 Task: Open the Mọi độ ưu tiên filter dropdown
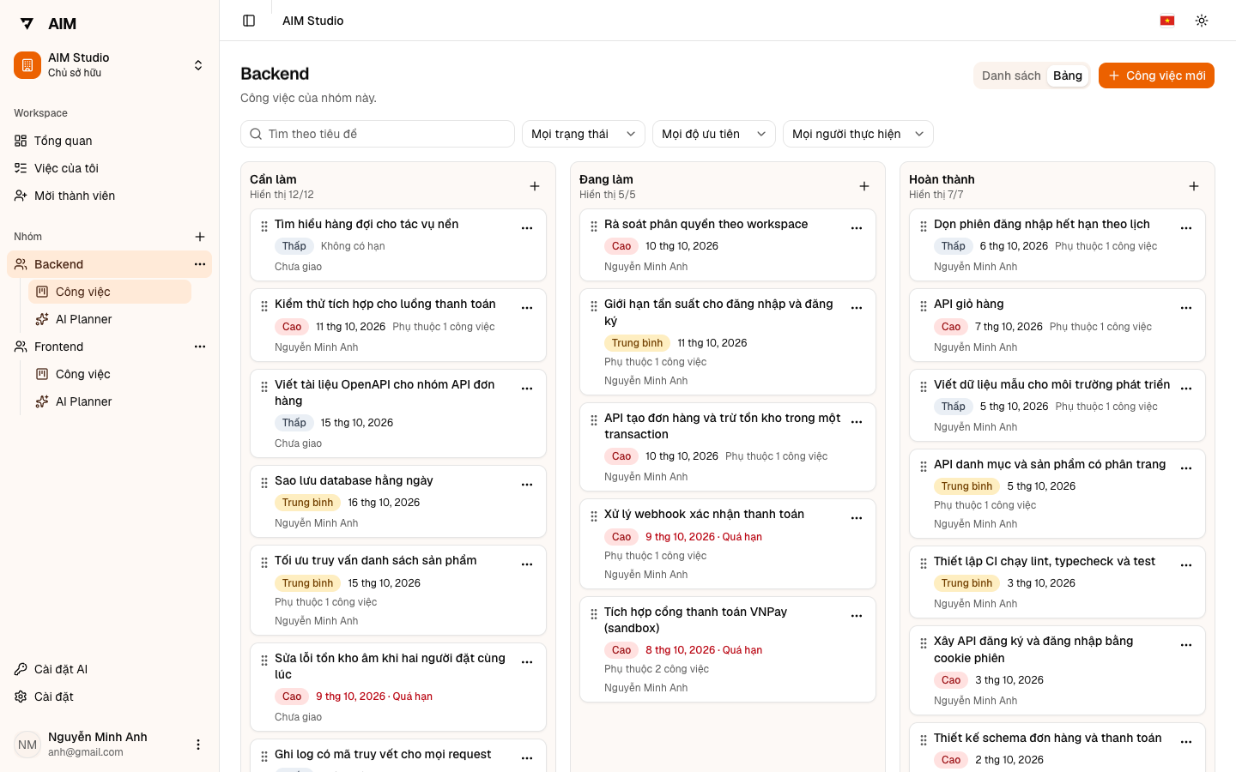[714, 134]
